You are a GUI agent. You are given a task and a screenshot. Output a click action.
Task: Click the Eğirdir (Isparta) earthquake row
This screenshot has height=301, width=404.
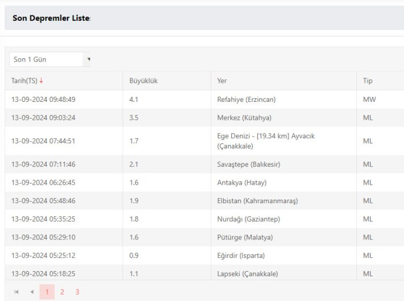[241, 256]
